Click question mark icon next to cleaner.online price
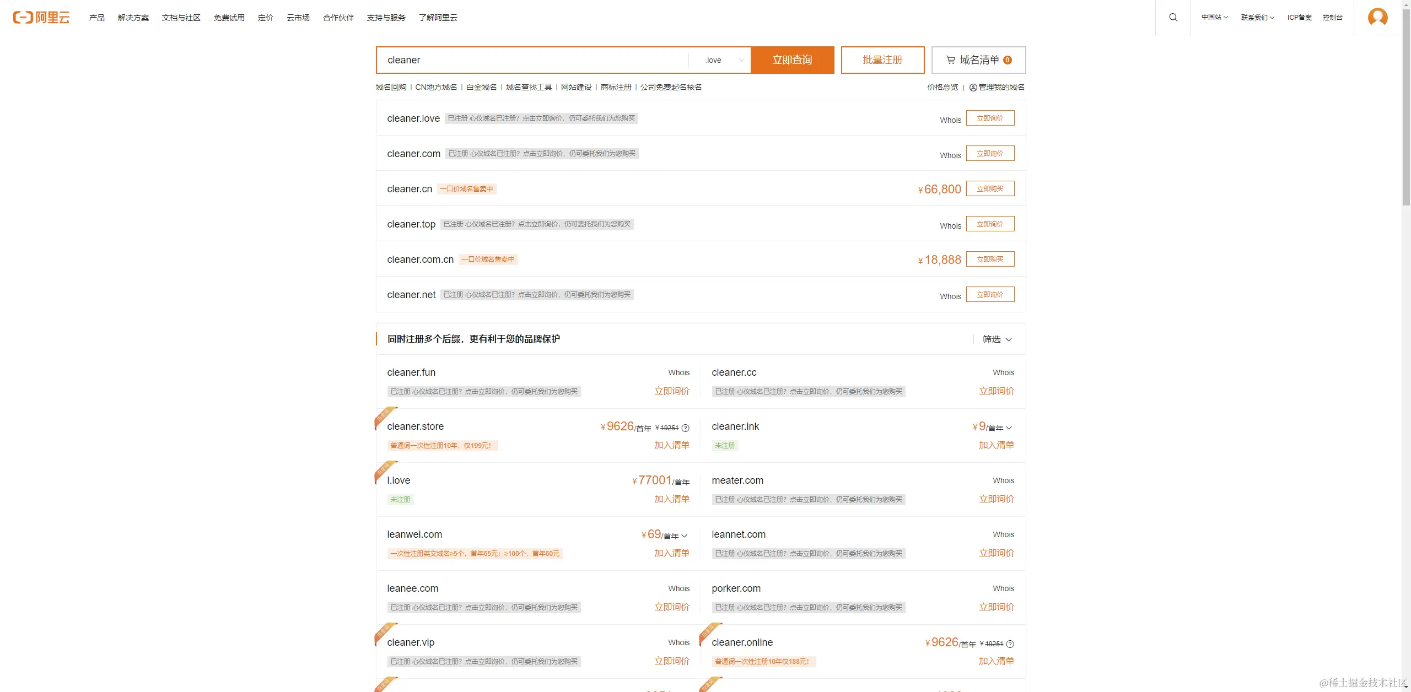 tap(1010, 644)
